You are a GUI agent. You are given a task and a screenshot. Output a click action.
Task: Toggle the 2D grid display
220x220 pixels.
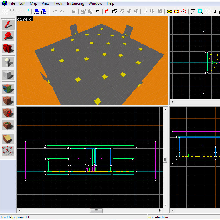(6, 11)
